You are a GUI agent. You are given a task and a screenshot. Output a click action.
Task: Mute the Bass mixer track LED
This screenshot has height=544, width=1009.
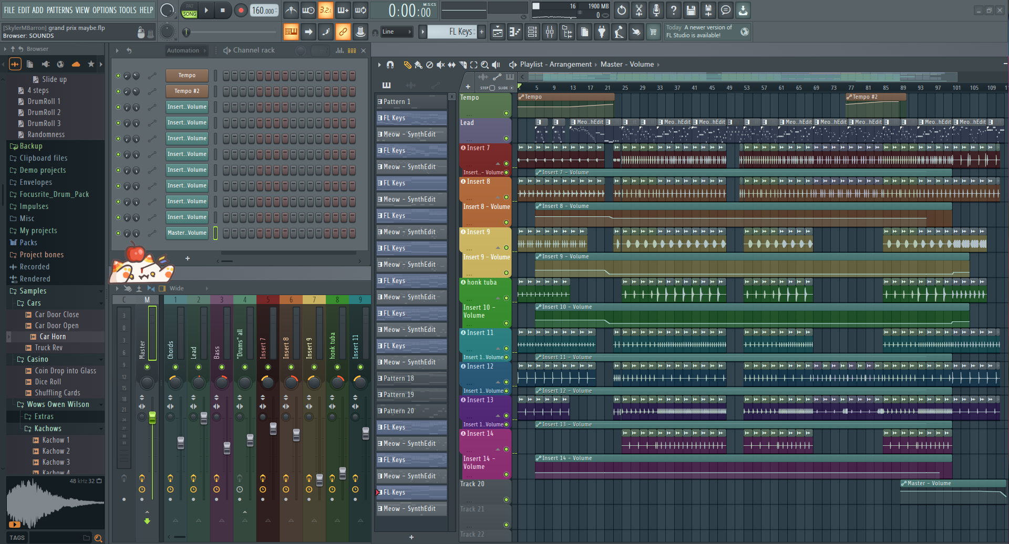pyautogui.click(x=222, y=367)
